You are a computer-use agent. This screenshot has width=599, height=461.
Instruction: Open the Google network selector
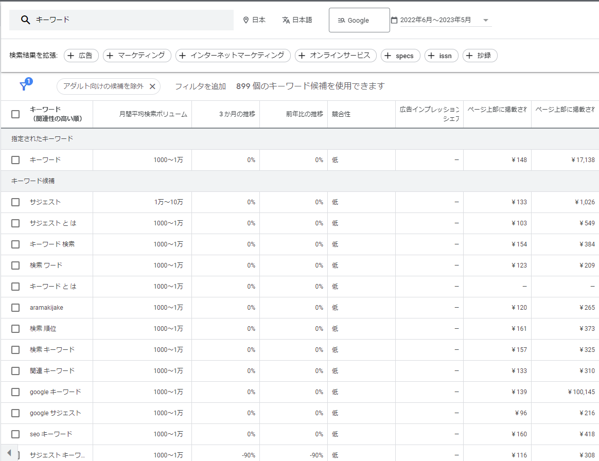click(359, 20)
